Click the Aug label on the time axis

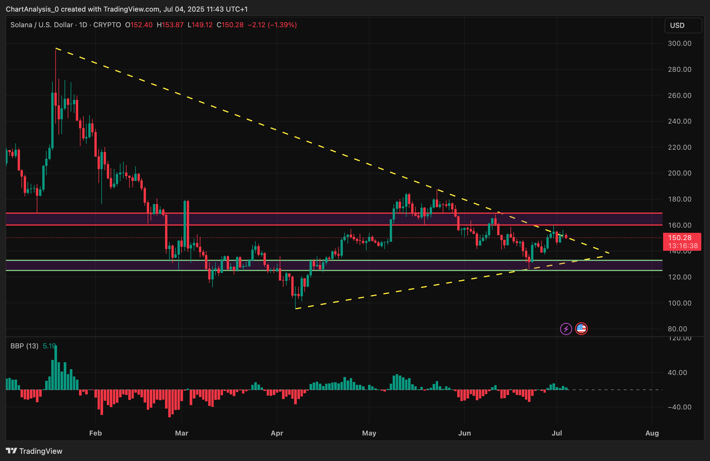[x=652, y=433]
